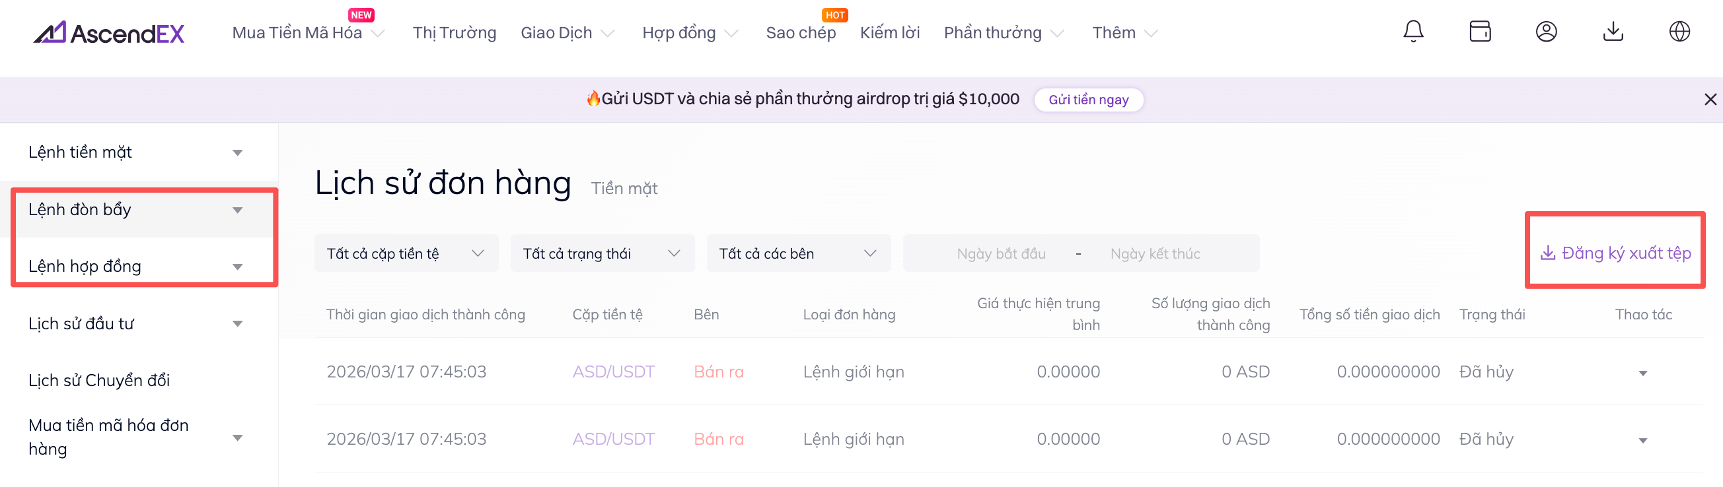The height and width of the screenshot is (487, 1723).
Task: Click the "Gửi tiền ngay" button
Action: [1088, 100]
